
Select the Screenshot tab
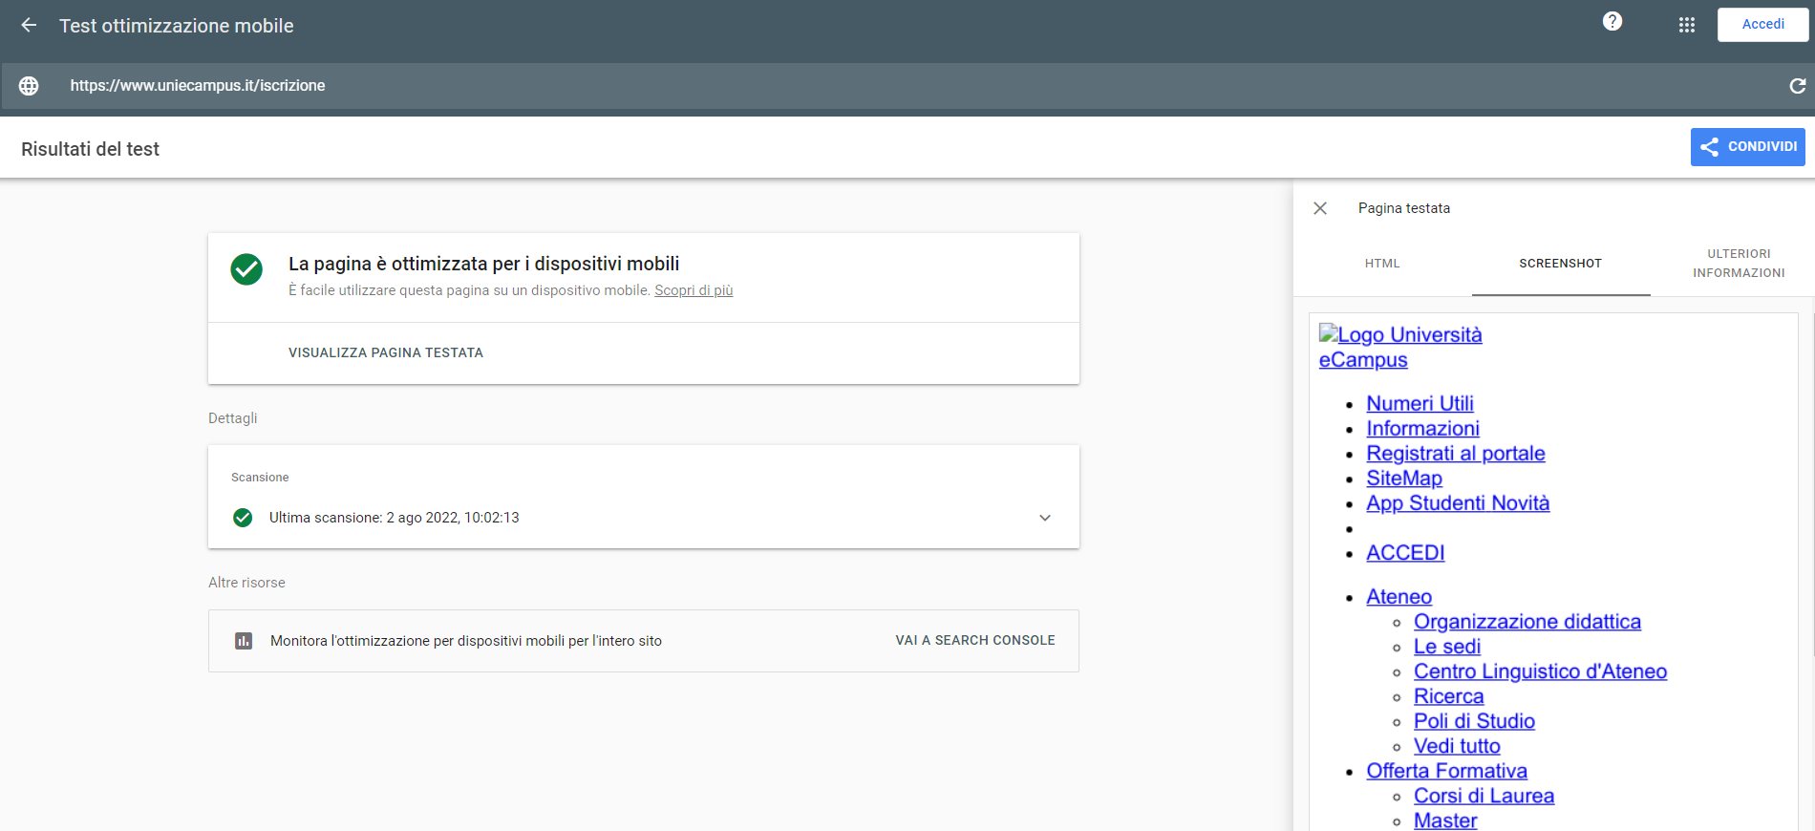click(x=1560, y=264)
